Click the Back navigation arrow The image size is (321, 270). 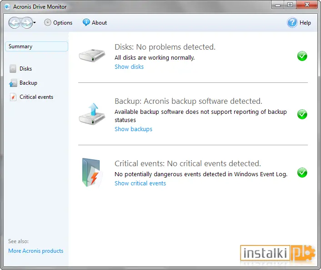click(15, 23)
